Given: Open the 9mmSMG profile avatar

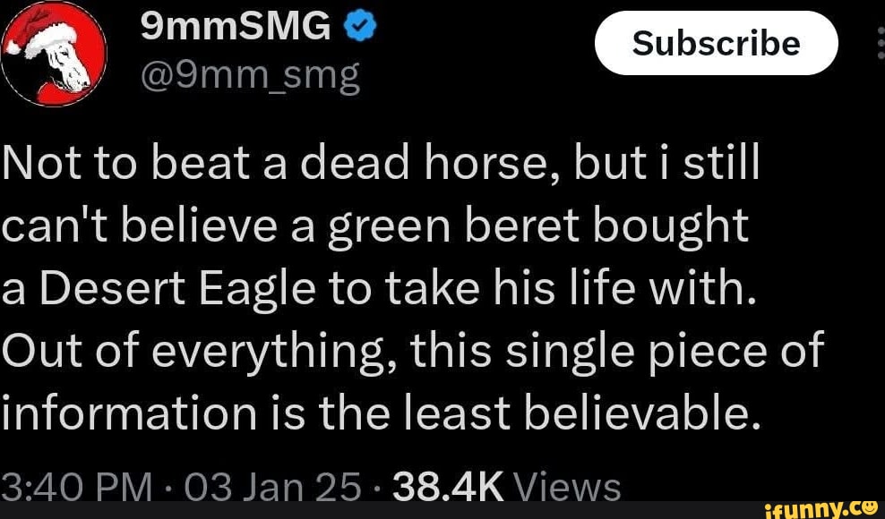Looking at the screenshot, I should [56, 55].
